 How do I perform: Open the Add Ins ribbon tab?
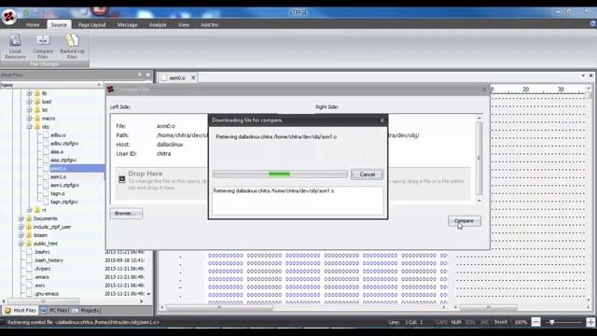coord(209,25)
